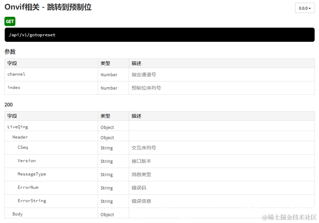Click the Object type in the LiveQing row
This screenshot has width=319, height=223.
point(107,128)
